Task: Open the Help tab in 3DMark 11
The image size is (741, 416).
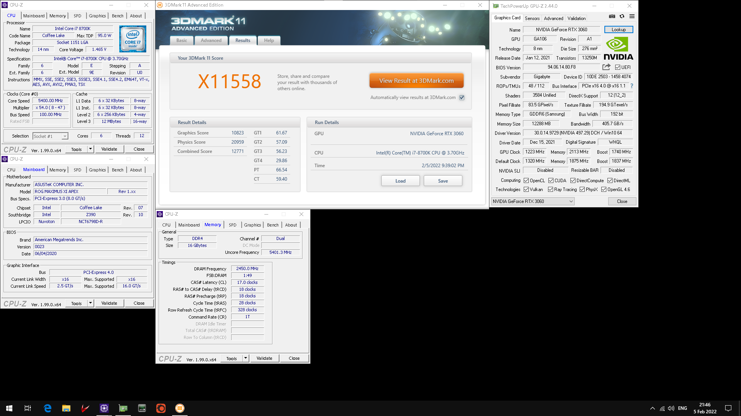Action: pyautogui.click(x=269, y=40)
